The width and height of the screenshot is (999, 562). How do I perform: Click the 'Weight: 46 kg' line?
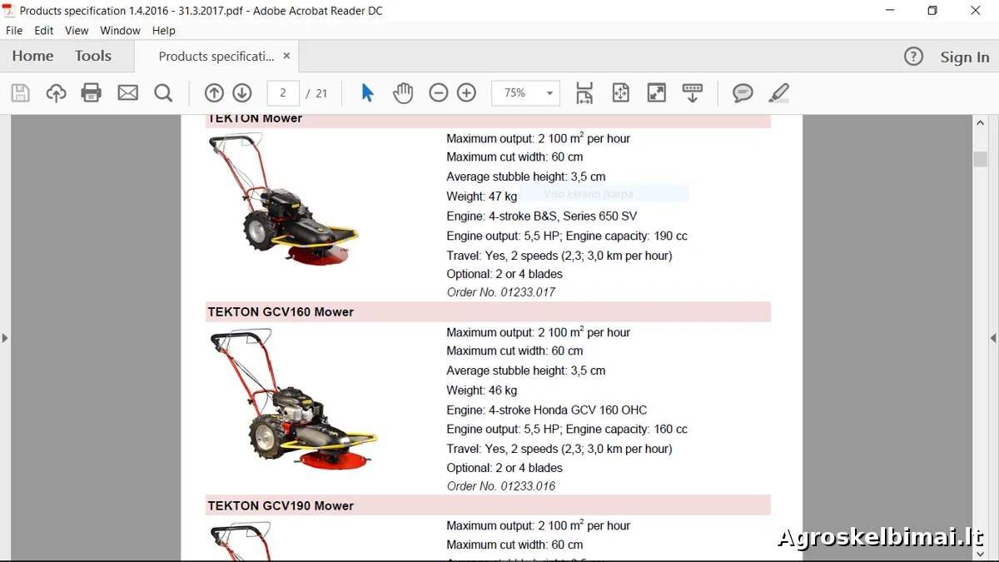coord(482,390)
